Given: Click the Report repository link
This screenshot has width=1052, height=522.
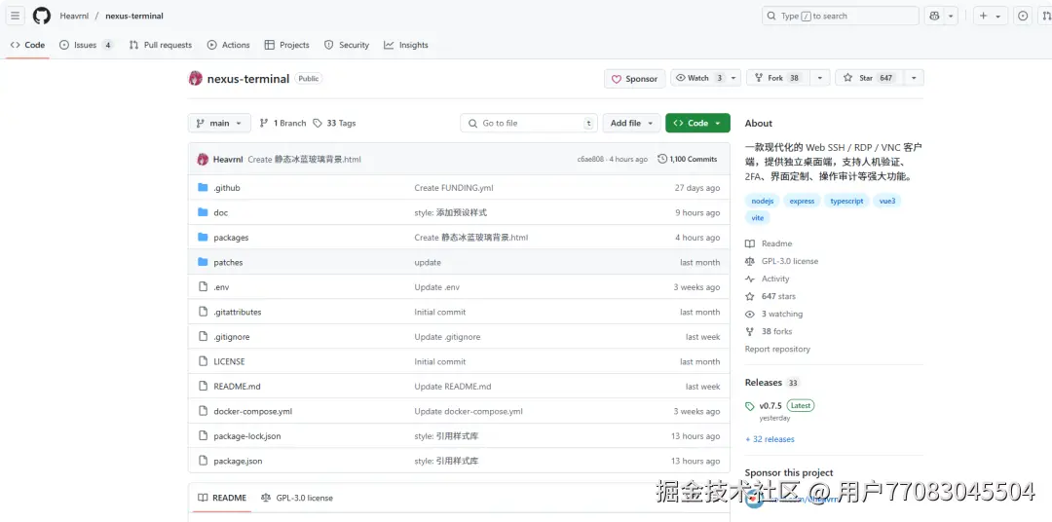Looking at the screenshot, I should point(777,349).
